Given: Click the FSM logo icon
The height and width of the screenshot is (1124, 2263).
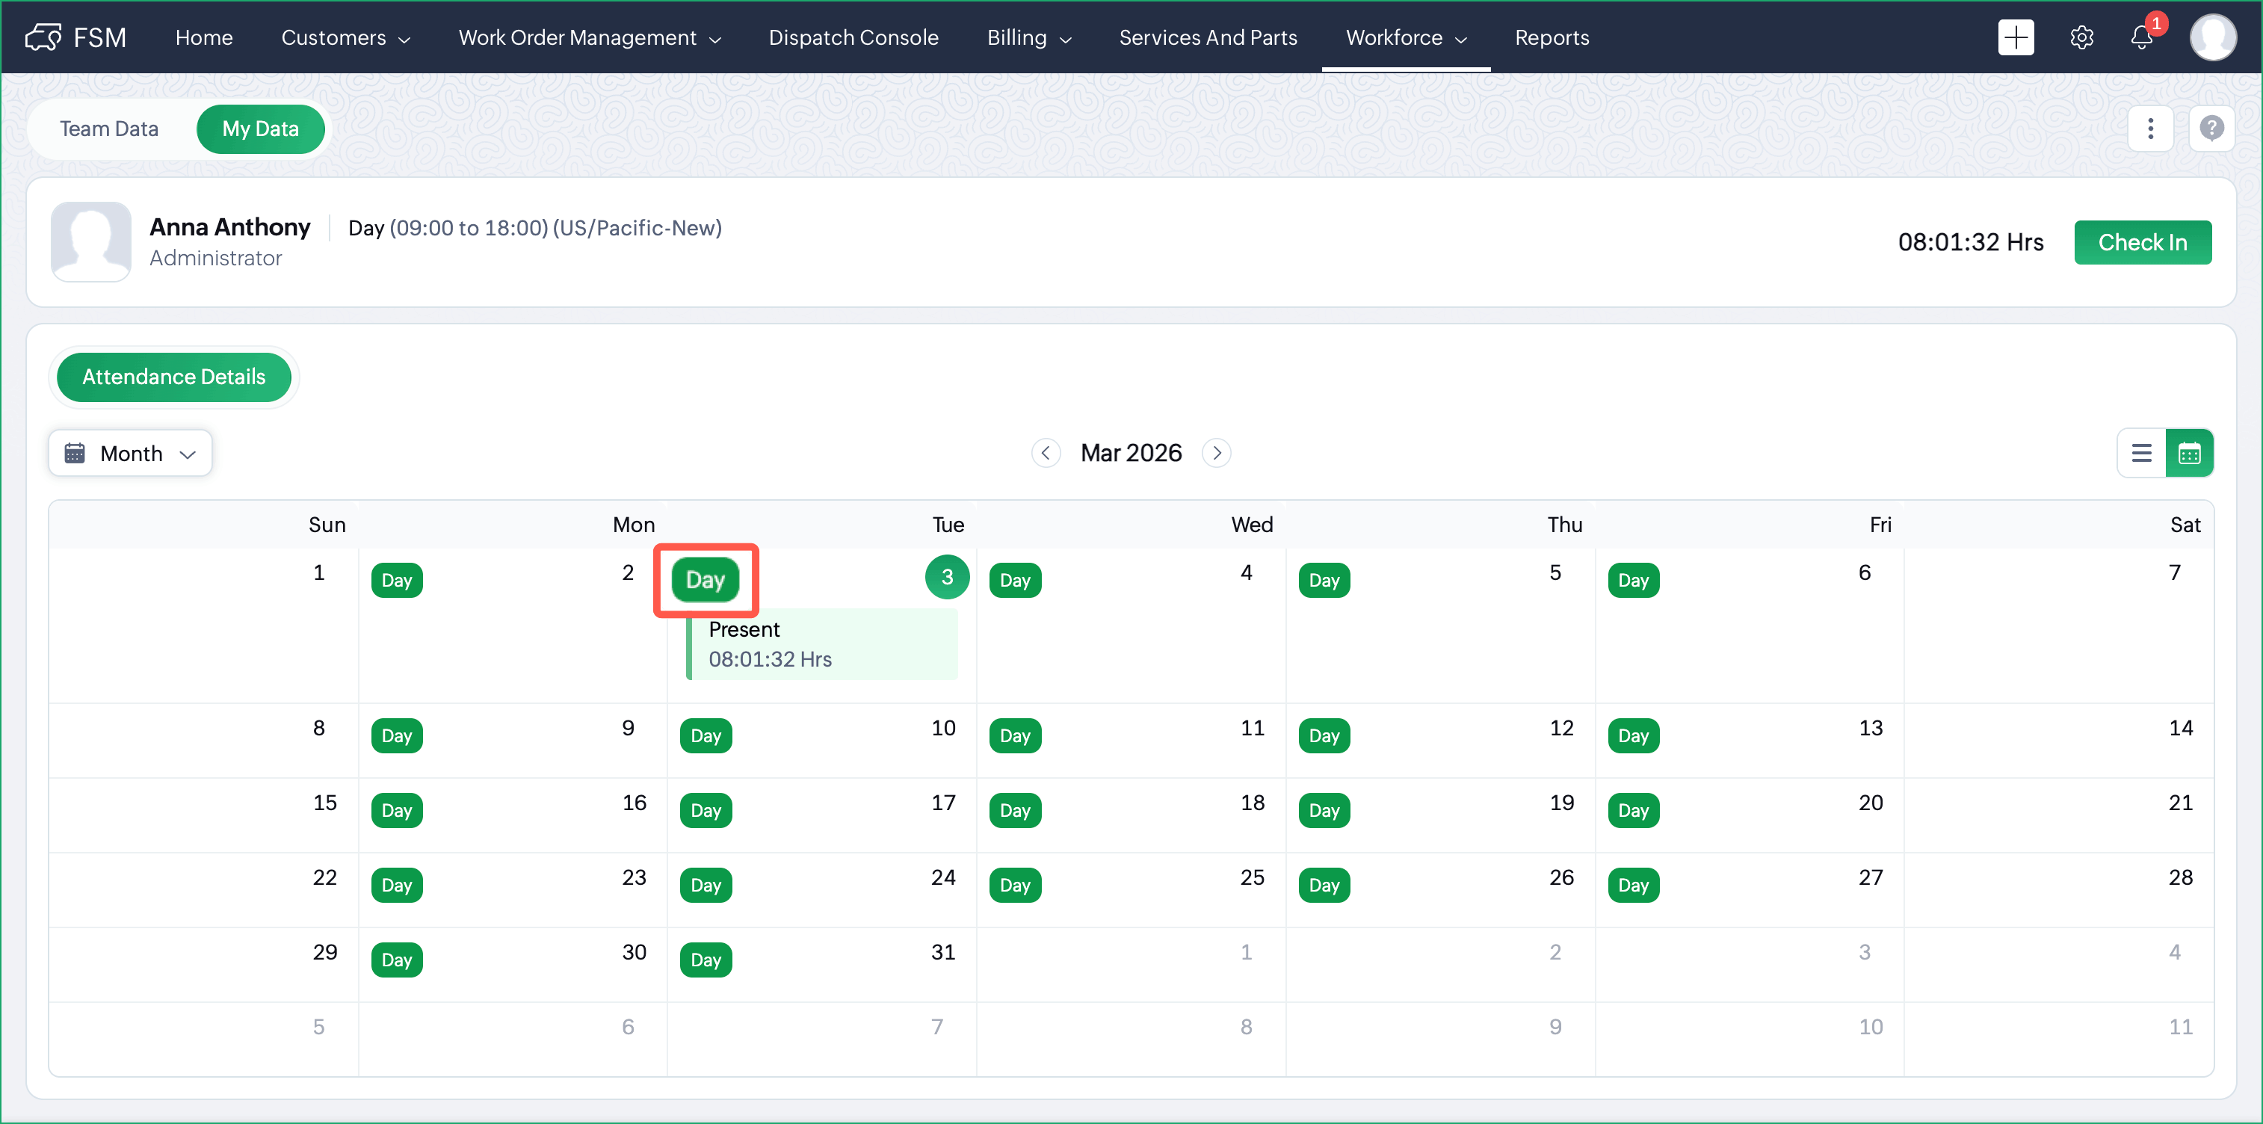Looking at the screenshot, I should [x=44, y=38].
